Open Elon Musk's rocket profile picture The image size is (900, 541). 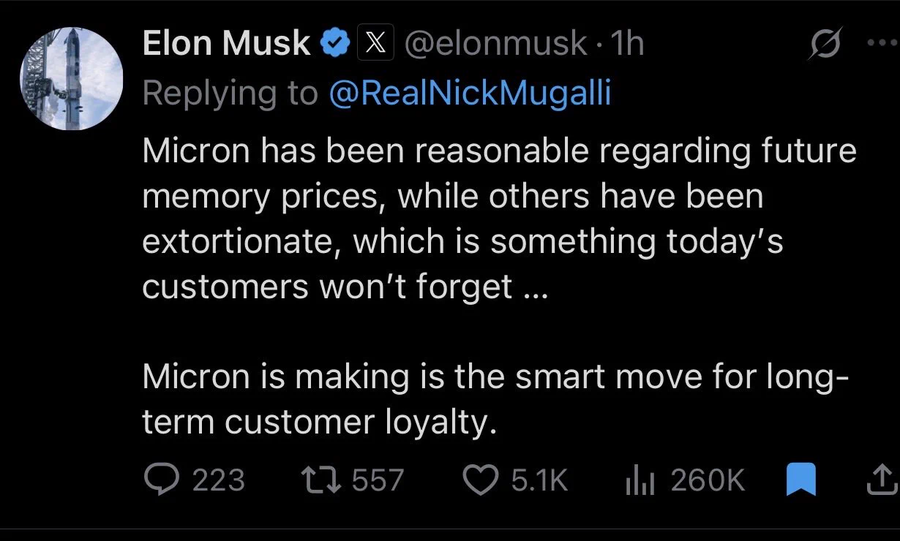pyautogui.click(x=71, y=79)
